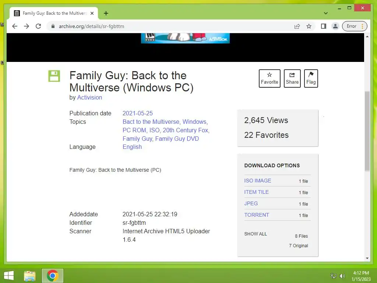Share this archive item
Screen dimensions: 377x283
click(x=292, y=78)
